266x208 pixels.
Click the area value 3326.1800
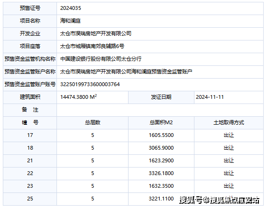click(x=161, y=173)
